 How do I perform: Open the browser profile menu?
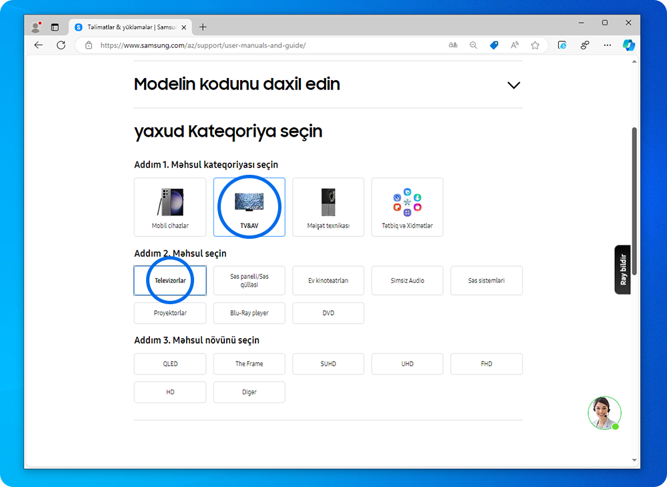(36, 27)
